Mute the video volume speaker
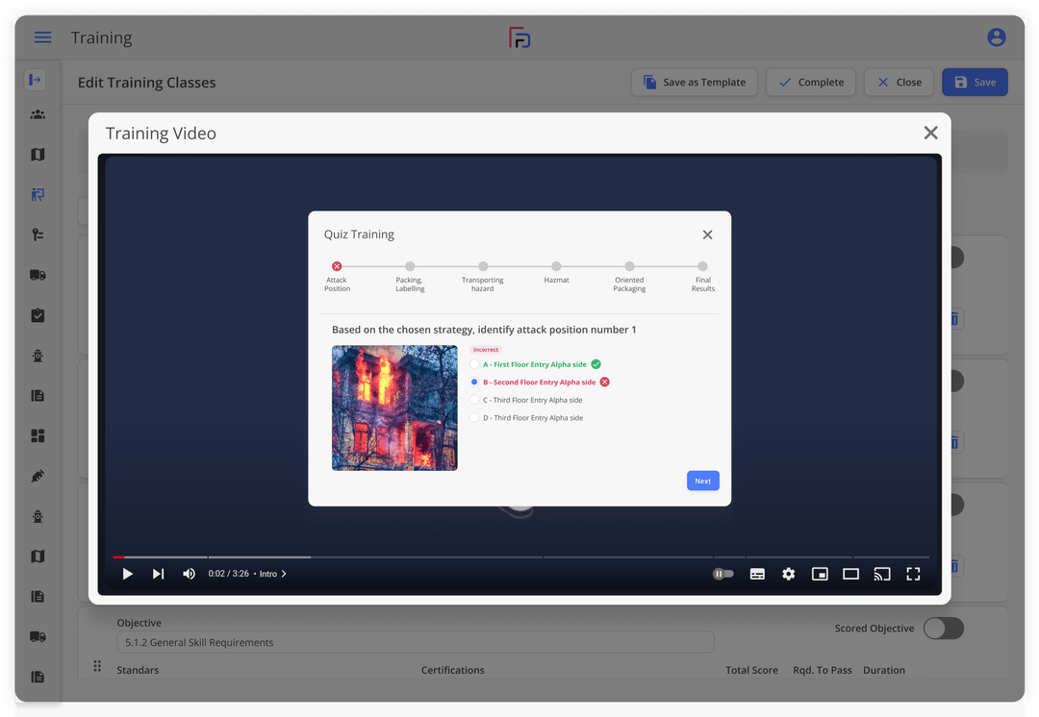Screen dimensions: 1039x717 coord(189,574)
